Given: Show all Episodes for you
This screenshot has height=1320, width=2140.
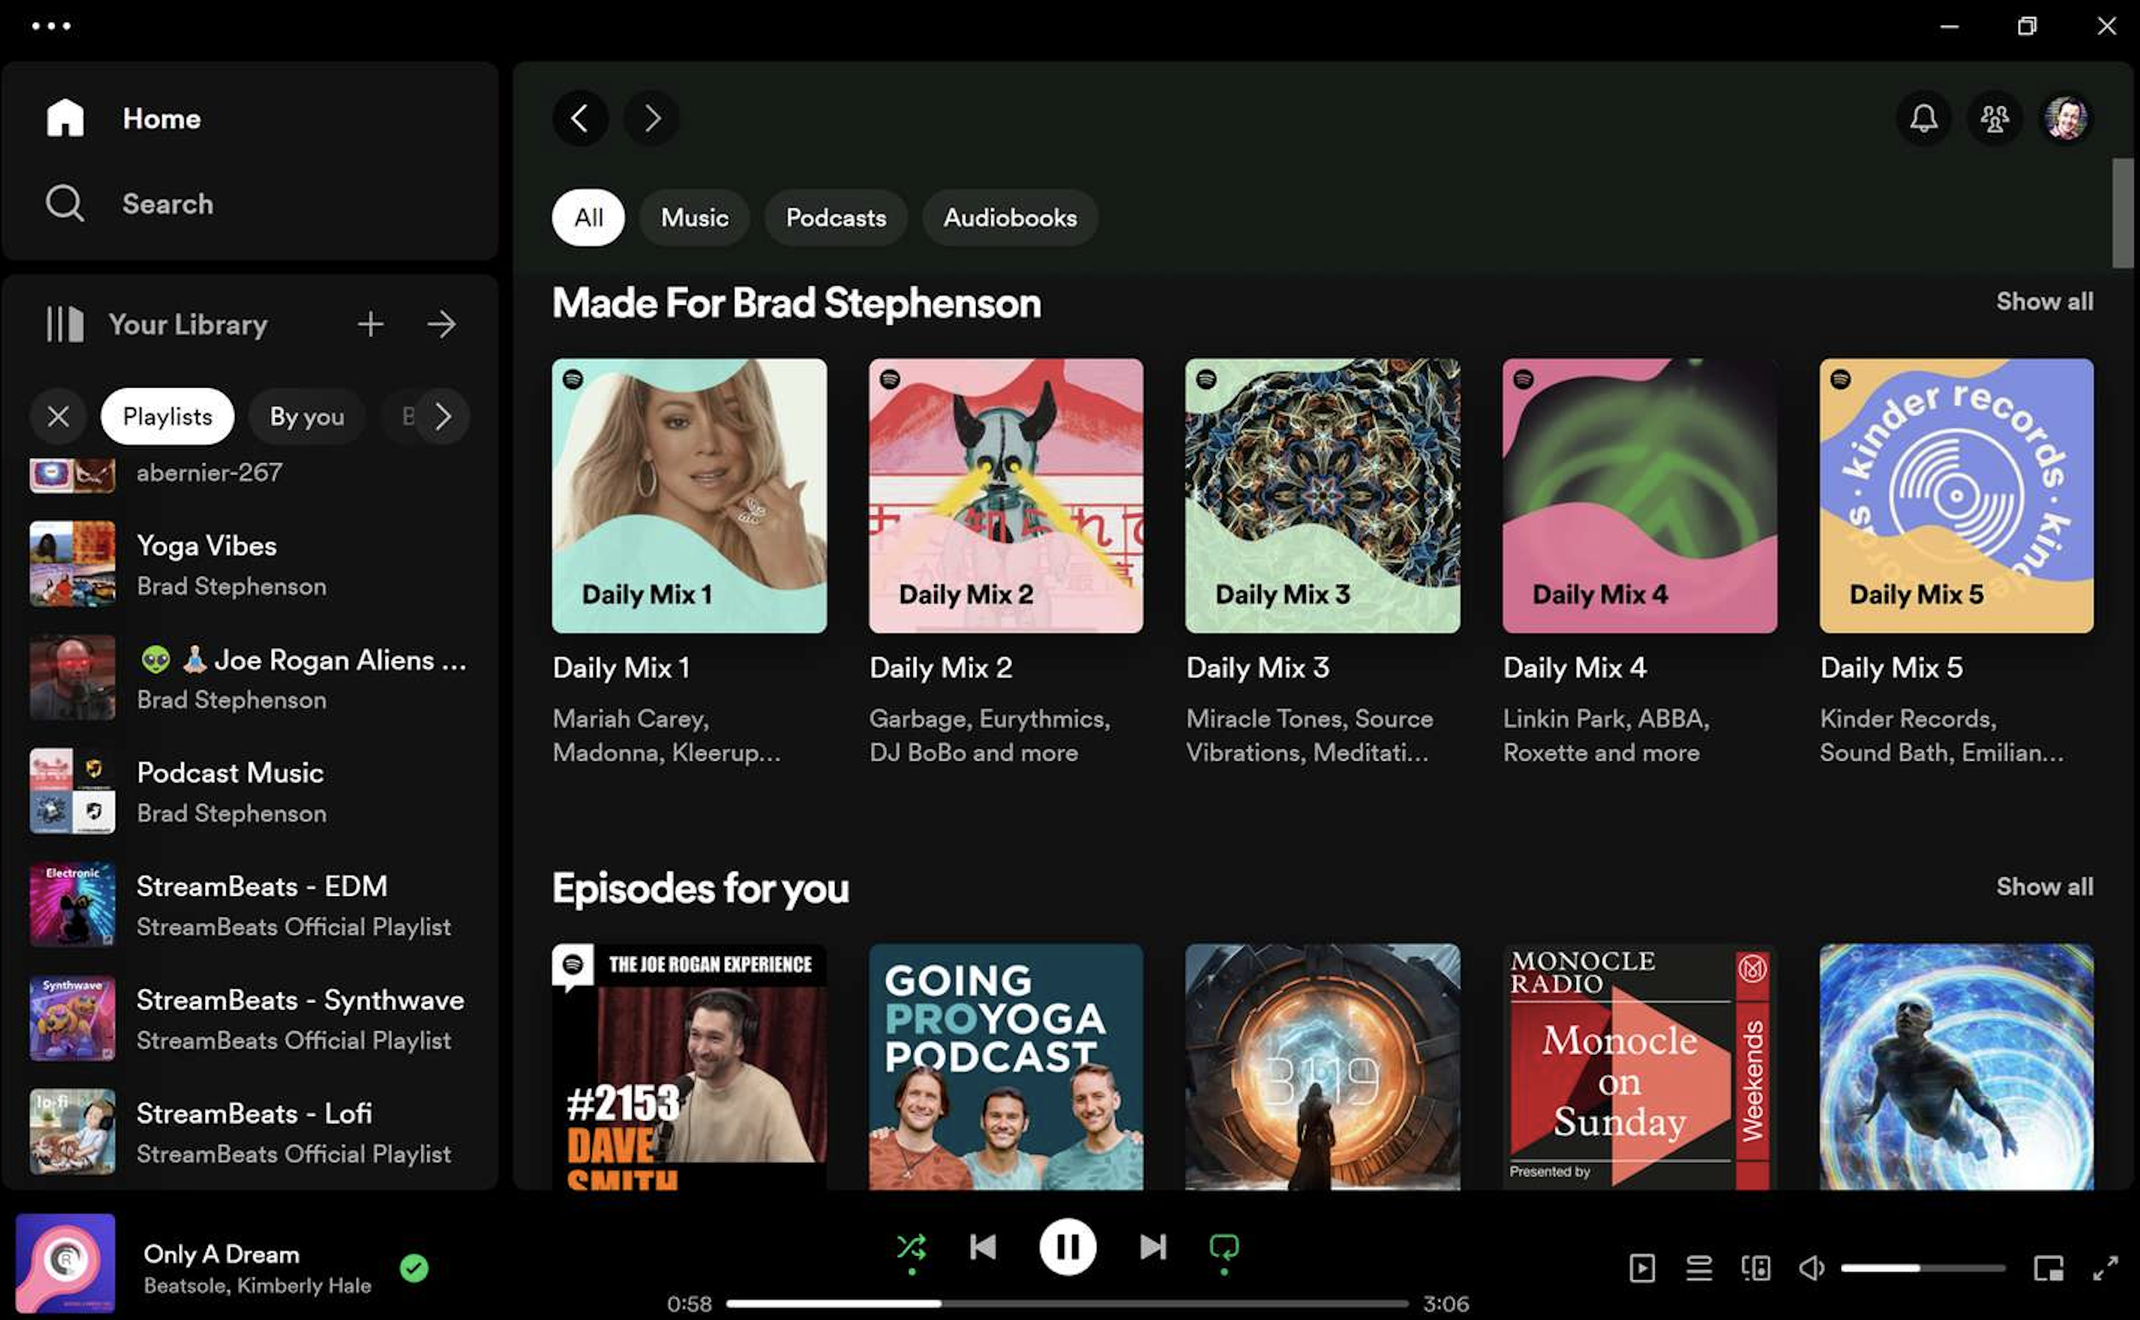Looking at the screenshot, I should [x=2044, y=887].
